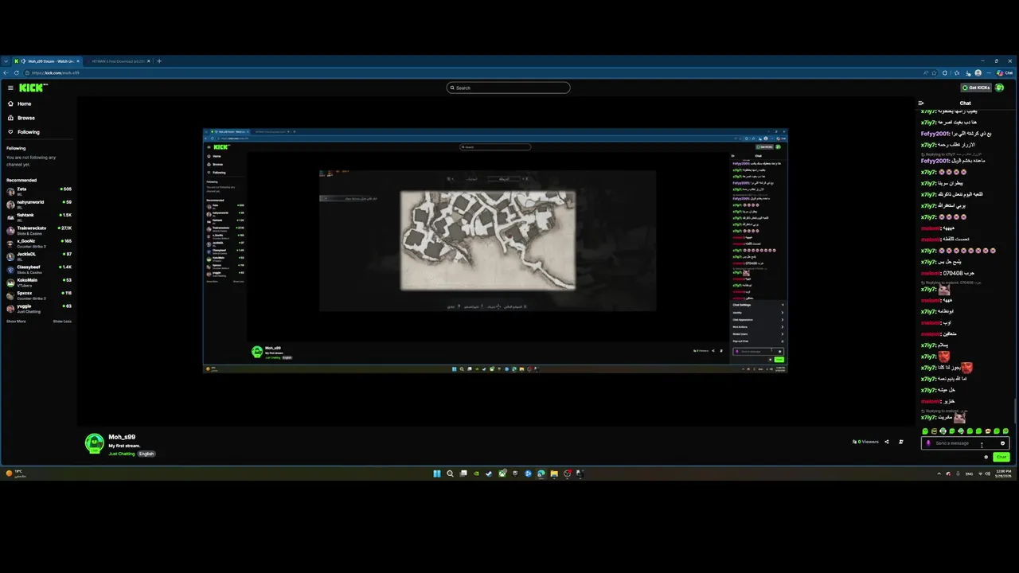Image resolution: width=1019 pixels, height=573 pixels.
Task: Open recommended channel Zeta
Action: (x=38, y=191)
